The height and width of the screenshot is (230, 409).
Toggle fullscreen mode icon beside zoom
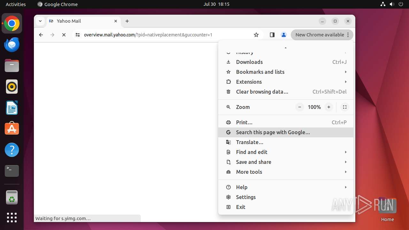(344, 107)
